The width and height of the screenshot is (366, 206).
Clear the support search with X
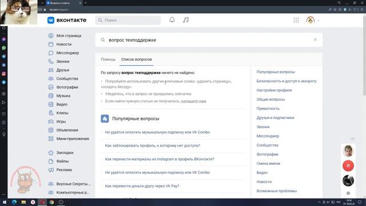click(315, 39)
